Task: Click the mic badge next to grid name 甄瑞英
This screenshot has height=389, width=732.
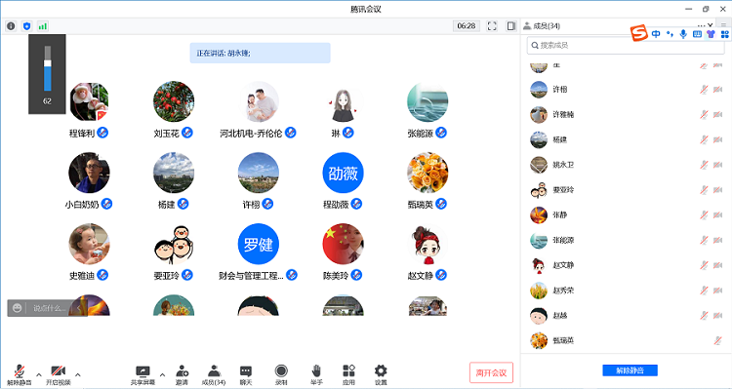Action: click(441, 204)
